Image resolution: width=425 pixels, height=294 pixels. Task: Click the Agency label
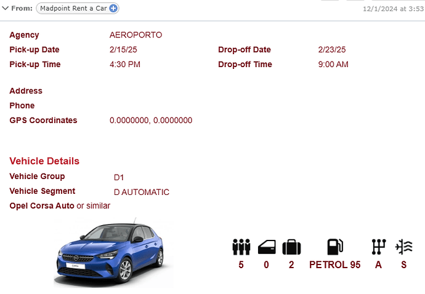click(x=25, y=35)
